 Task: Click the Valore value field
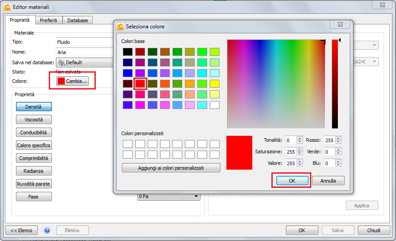point(291,163)
